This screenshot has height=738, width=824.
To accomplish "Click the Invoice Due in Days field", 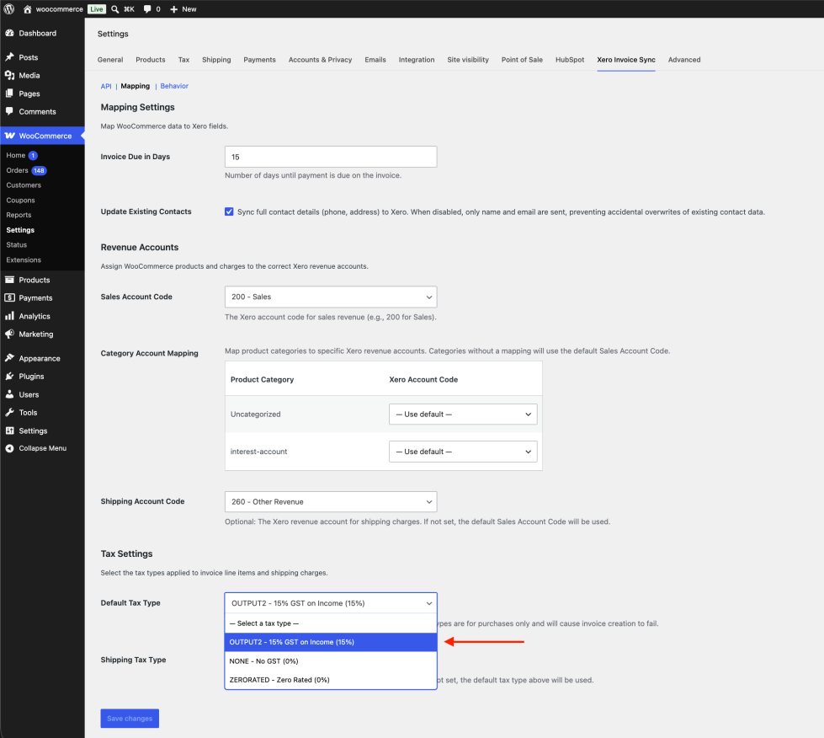I will [331, 157].
